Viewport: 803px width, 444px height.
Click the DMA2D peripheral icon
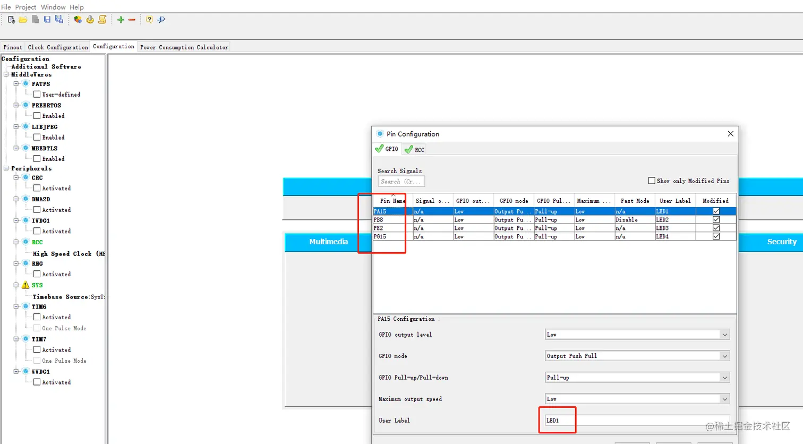(x=25, y=199)
